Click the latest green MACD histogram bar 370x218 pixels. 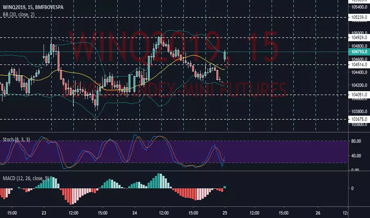pos(225,187)
